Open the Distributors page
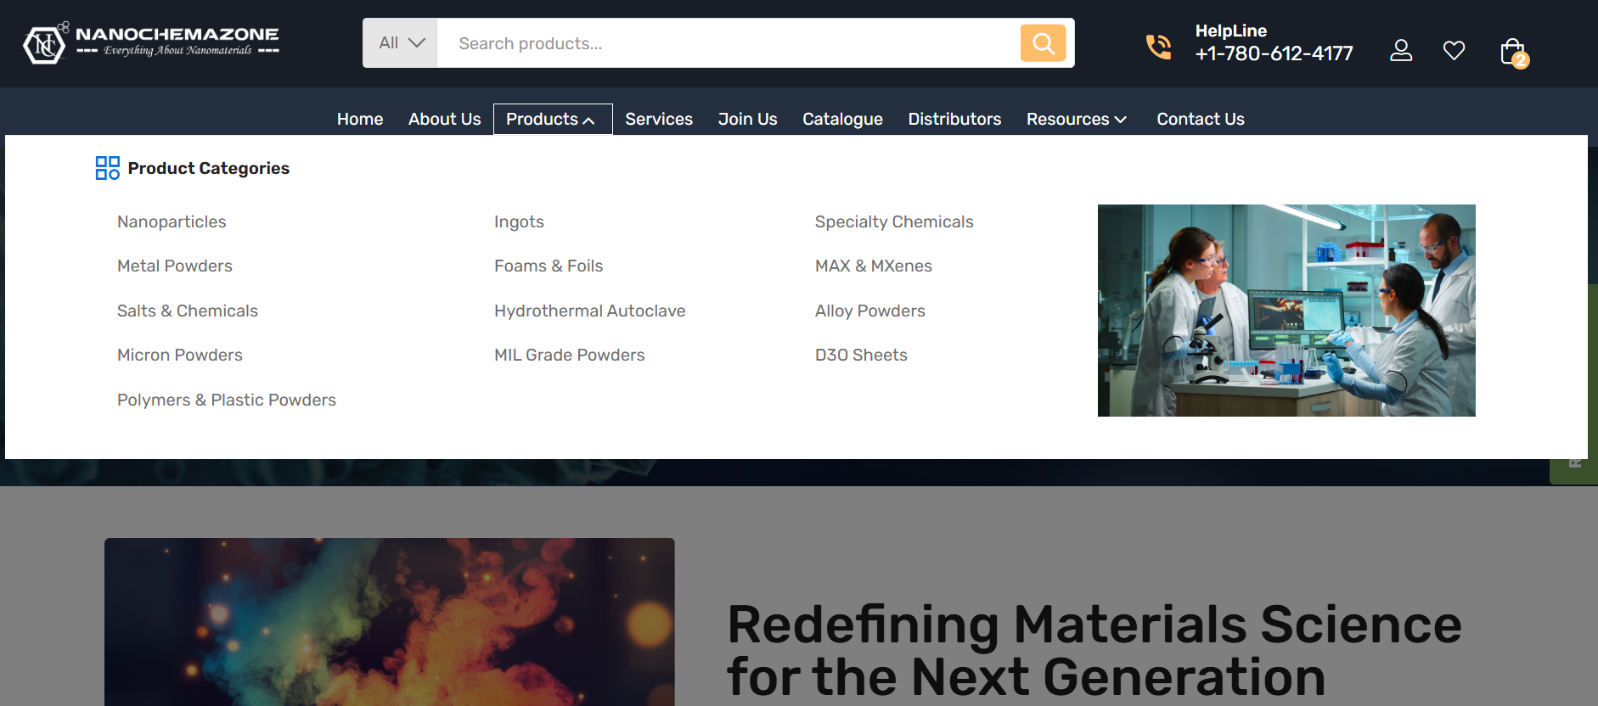 954,120
